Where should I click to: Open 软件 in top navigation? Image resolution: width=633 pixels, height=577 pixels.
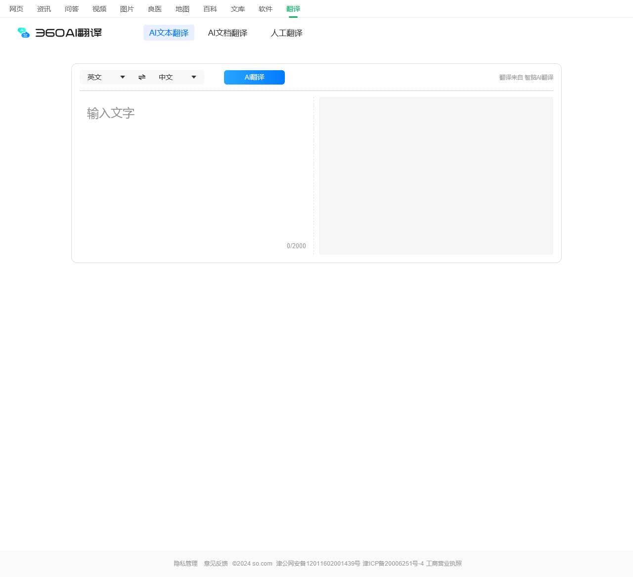pyautogui.click(x=266, y=9)
